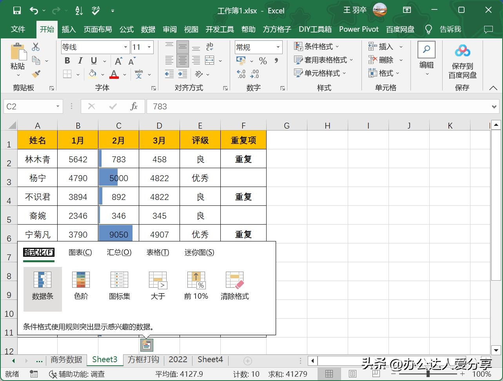Open the font color dropdown arrow
The width and height of the screenshot is (503, 381).
pyautogui.click(x=125, y=74)
